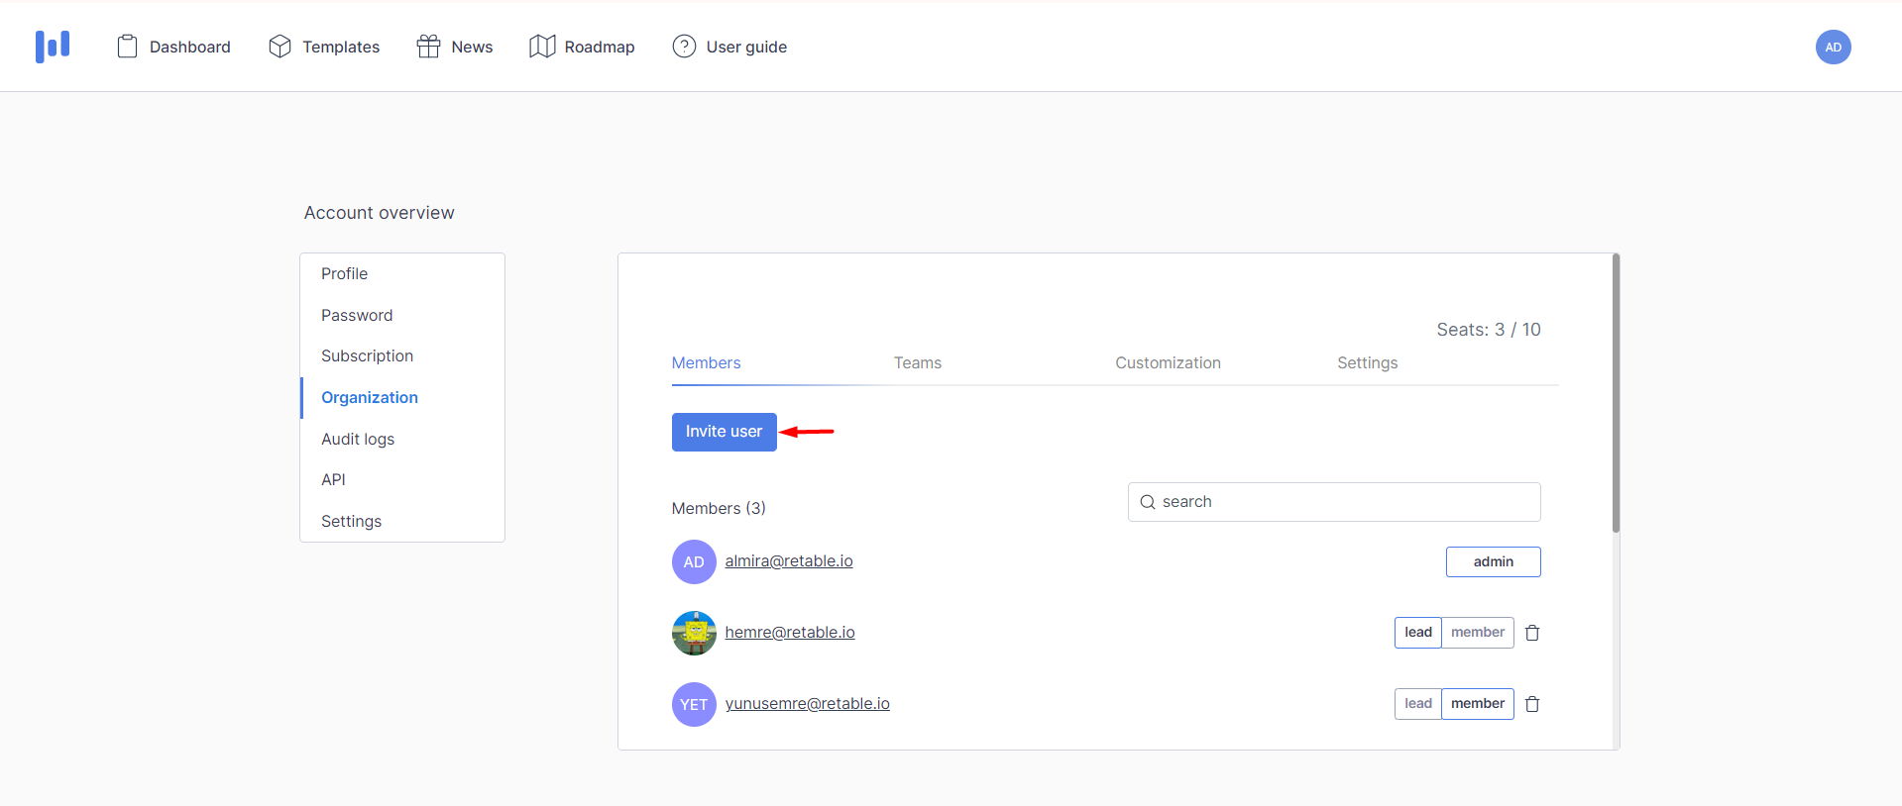
Task: Click the Roadmap map icon
Action: tap(542, 47)
